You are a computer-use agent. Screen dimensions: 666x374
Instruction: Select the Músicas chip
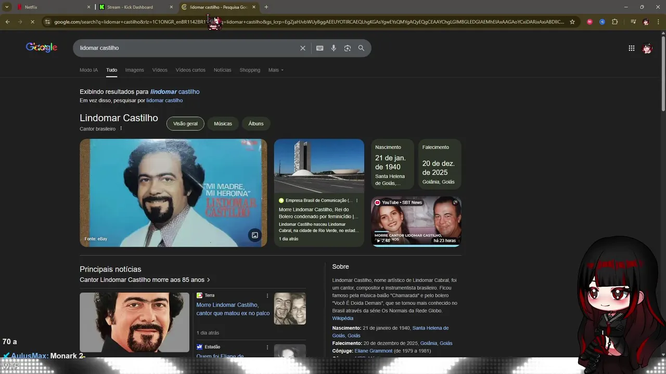tap(223, 124)
